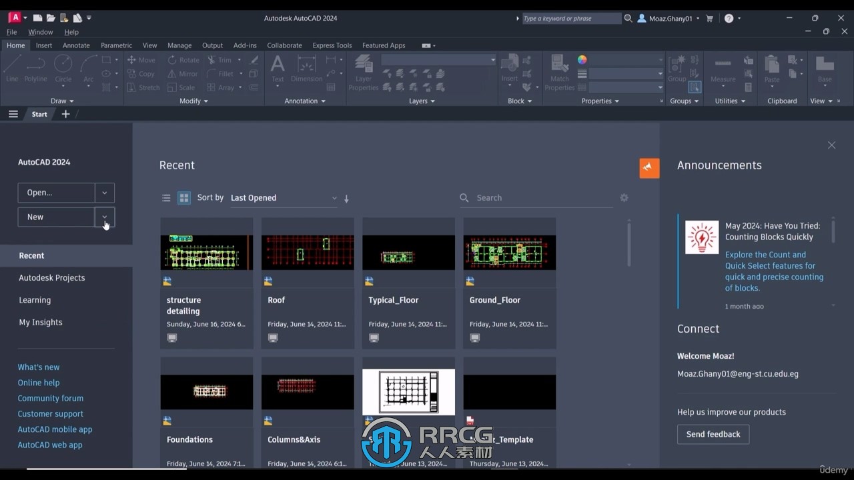This screenshot has width=854, height=480.
Task: Open the Community forum link
Action: click(51, 398)
